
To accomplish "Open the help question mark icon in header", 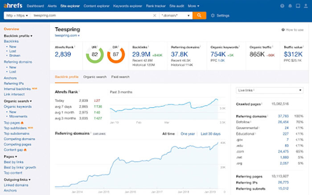I will tap(282, 6).
